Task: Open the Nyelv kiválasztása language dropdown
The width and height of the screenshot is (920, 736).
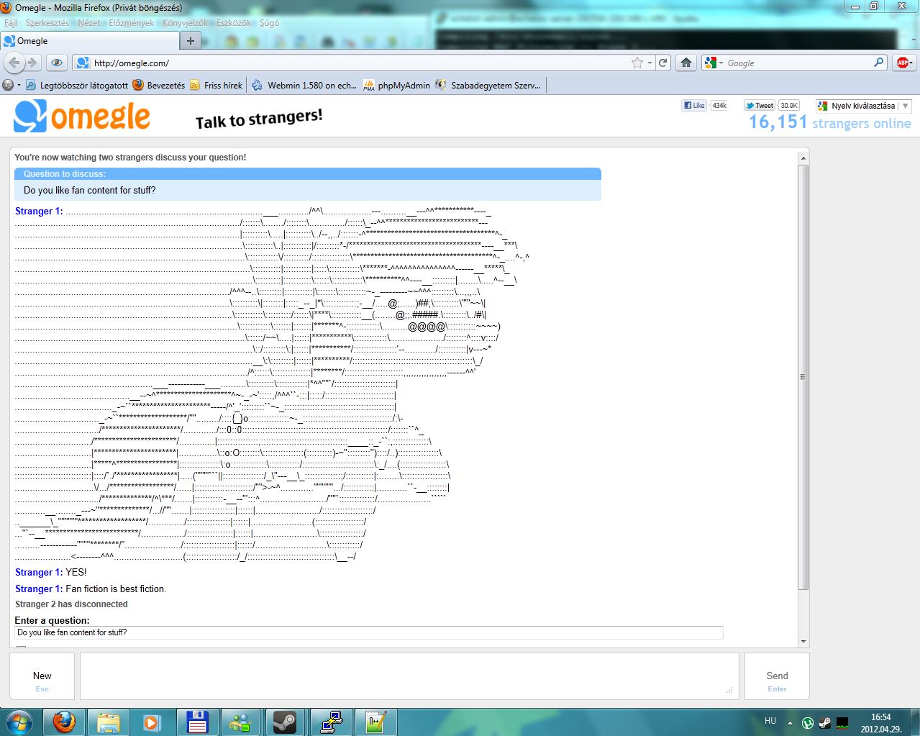Action: tap(863, 106)
